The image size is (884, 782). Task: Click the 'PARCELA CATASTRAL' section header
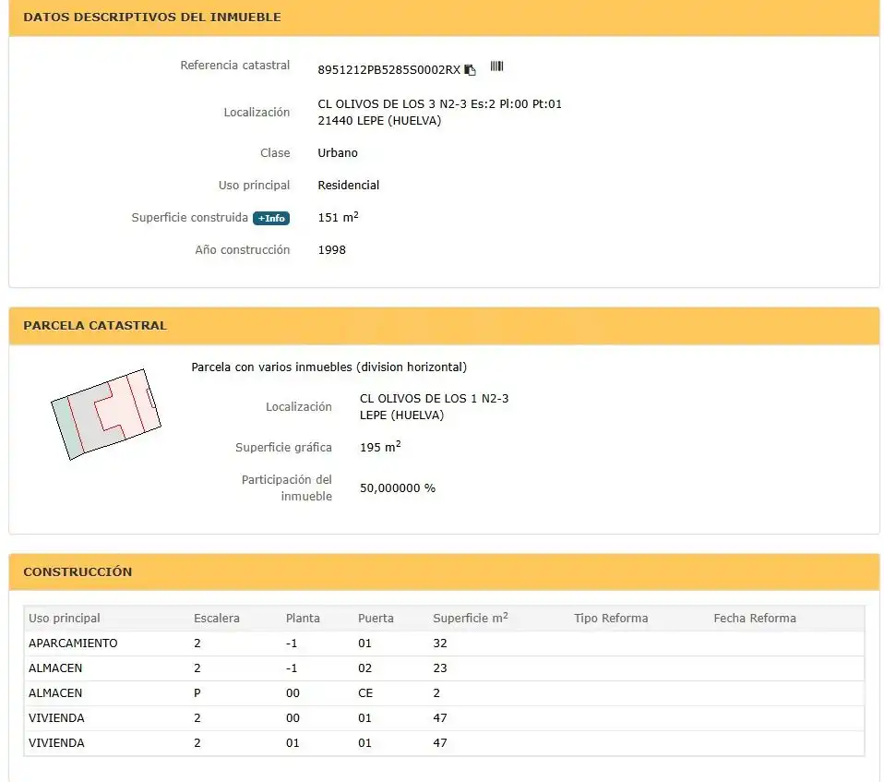click(95, 326)
